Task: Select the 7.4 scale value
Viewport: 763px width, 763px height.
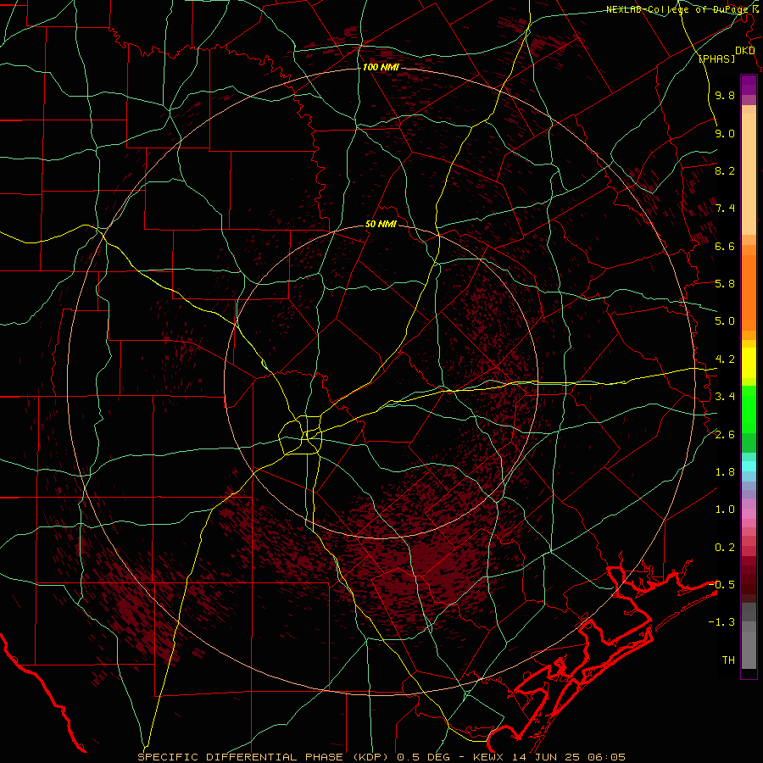Action: (x=725, y=209)
